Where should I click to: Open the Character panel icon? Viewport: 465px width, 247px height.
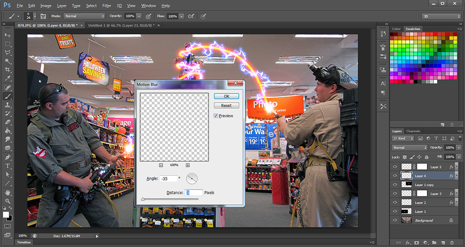[383, 84]
